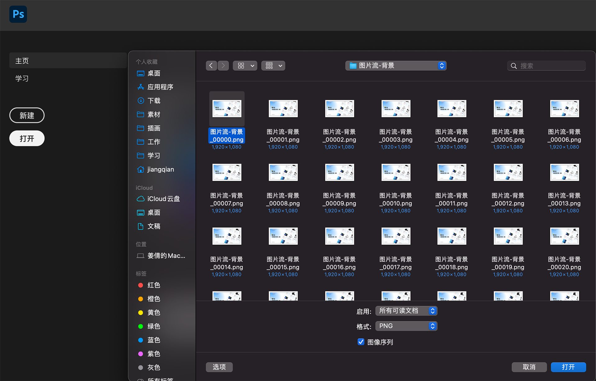596x381 pixels.
Task: Open iCloud 云盘 in the sidebar
Action: coord(163,199)
